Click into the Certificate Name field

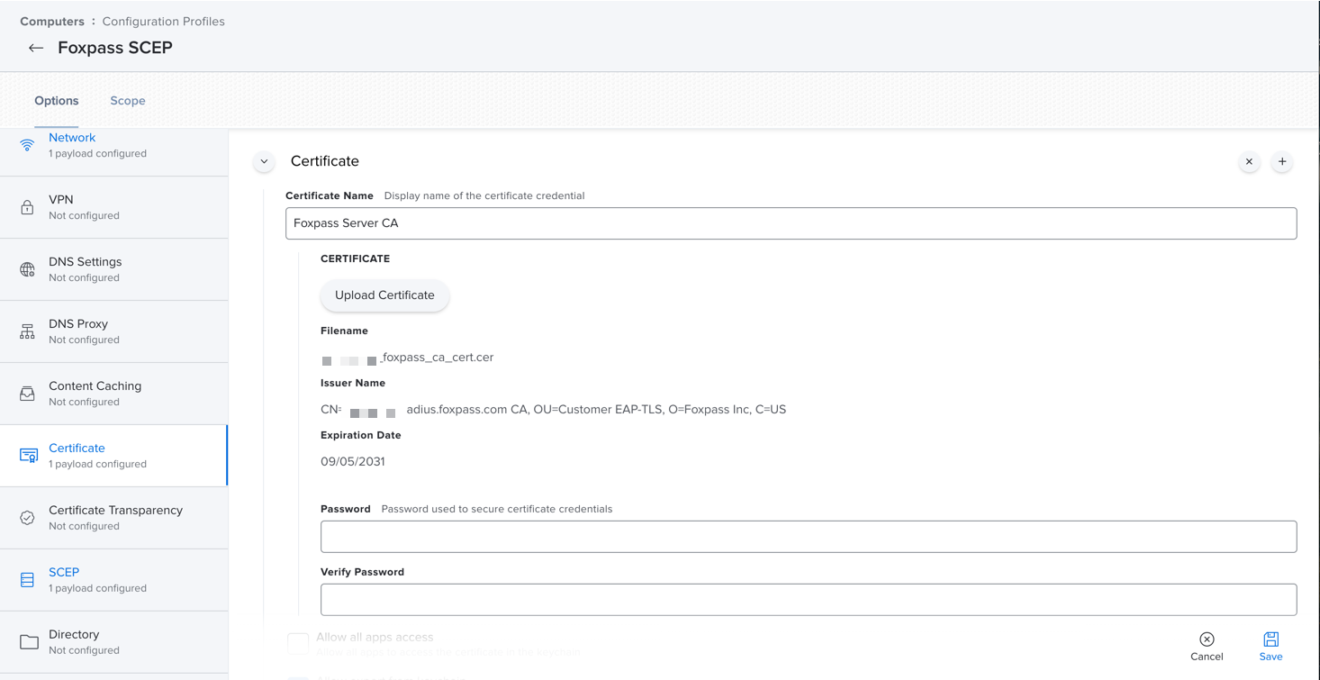tap(791, 223)
